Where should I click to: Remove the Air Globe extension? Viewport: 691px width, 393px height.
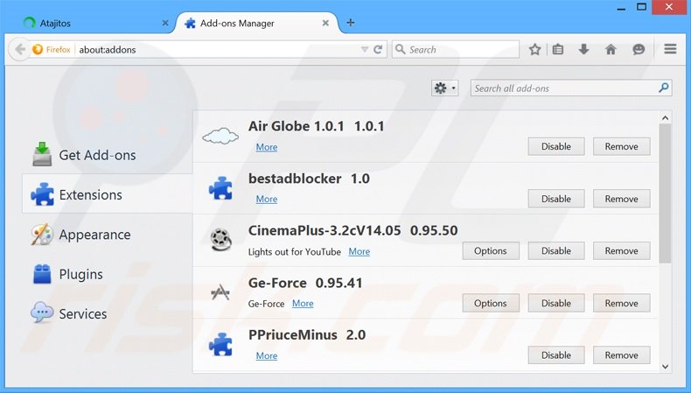click(621, 146)
